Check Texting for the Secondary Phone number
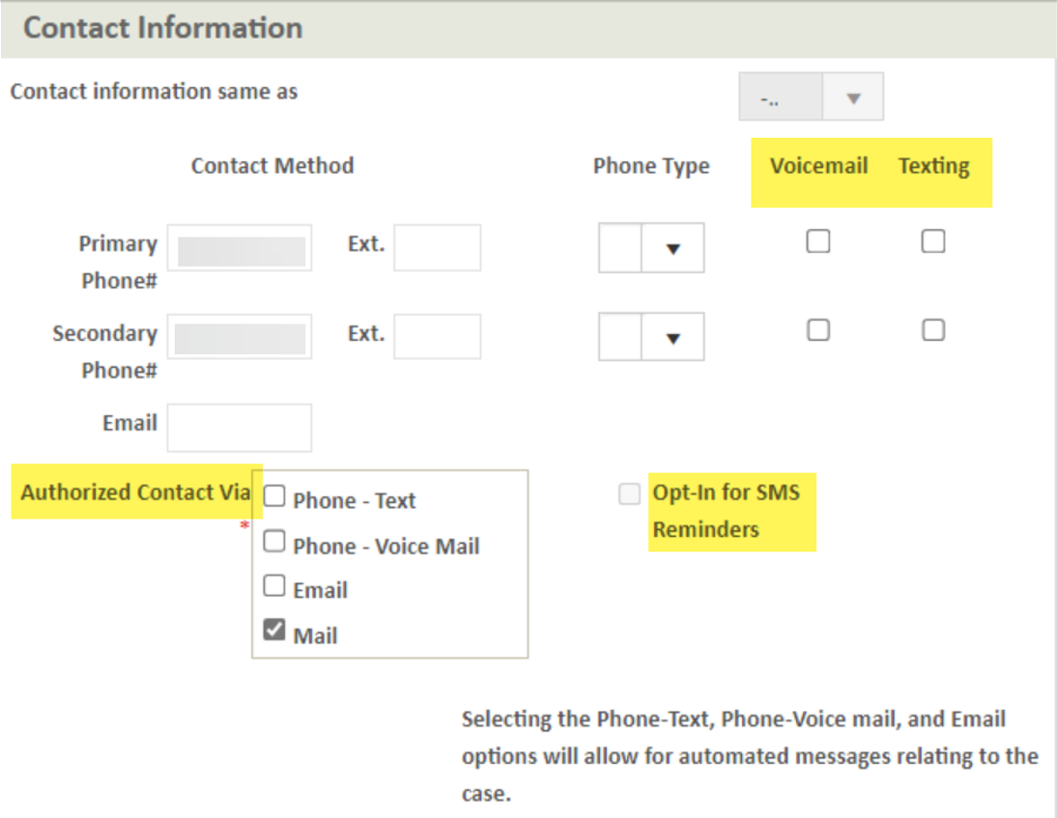 coord(932,330)
